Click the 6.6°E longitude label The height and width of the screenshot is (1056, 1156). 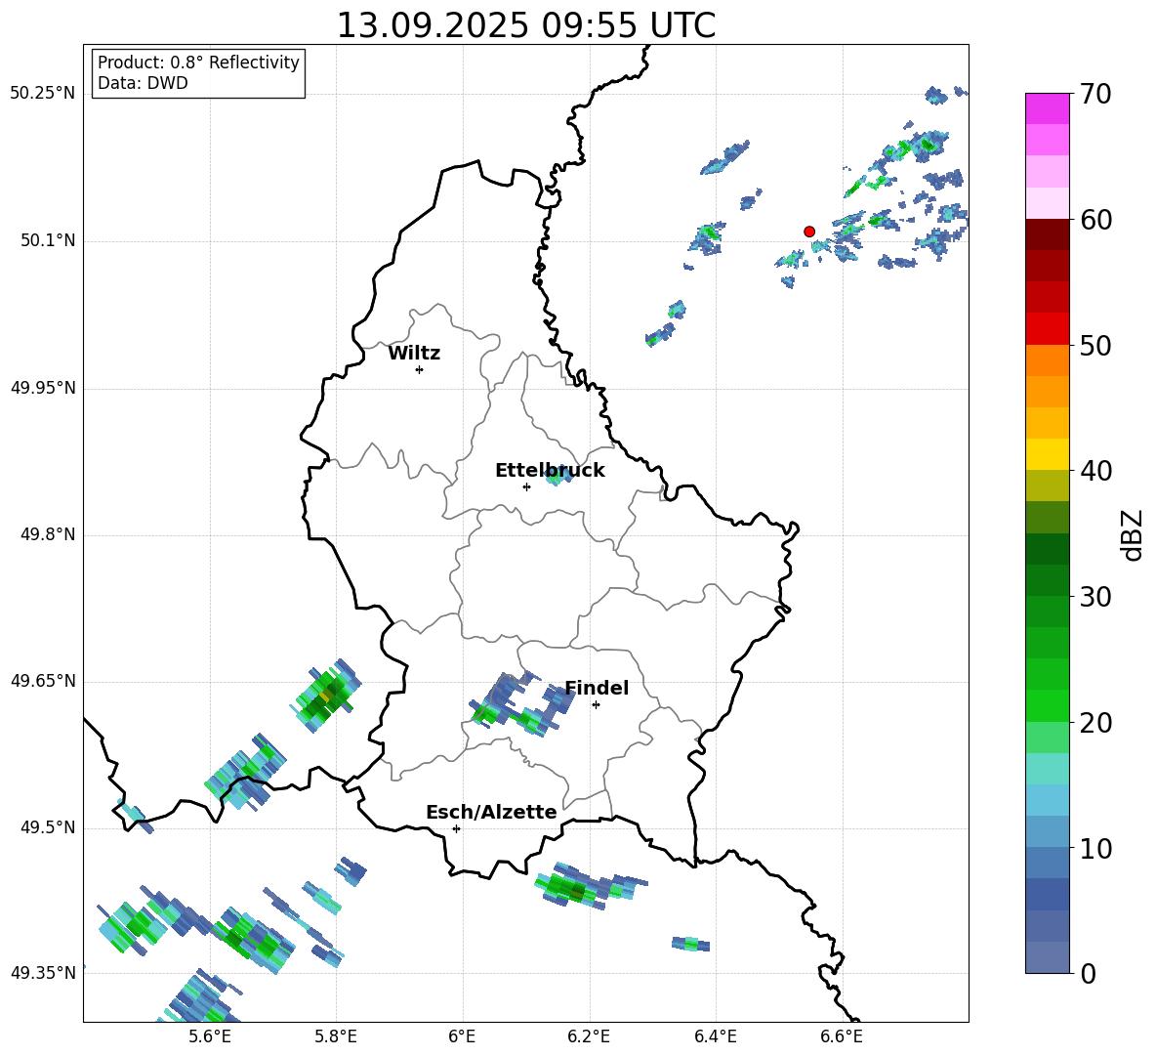(842, 1036)
